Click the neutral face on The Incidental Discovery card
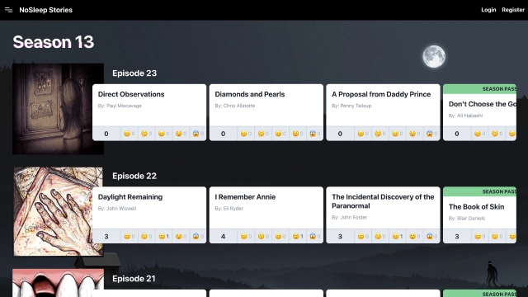Viewport: 528px width, 297px height. tap(398, 237)
